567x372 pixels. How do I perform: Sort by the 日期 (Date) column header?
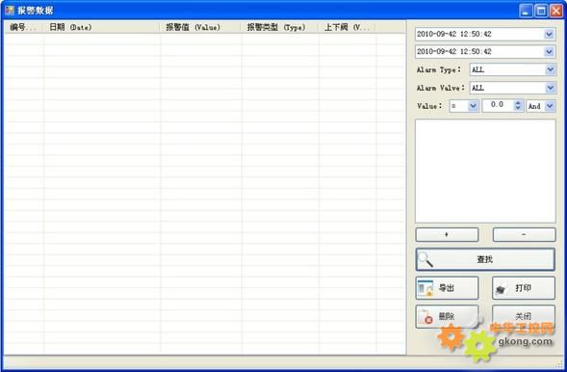101,27
